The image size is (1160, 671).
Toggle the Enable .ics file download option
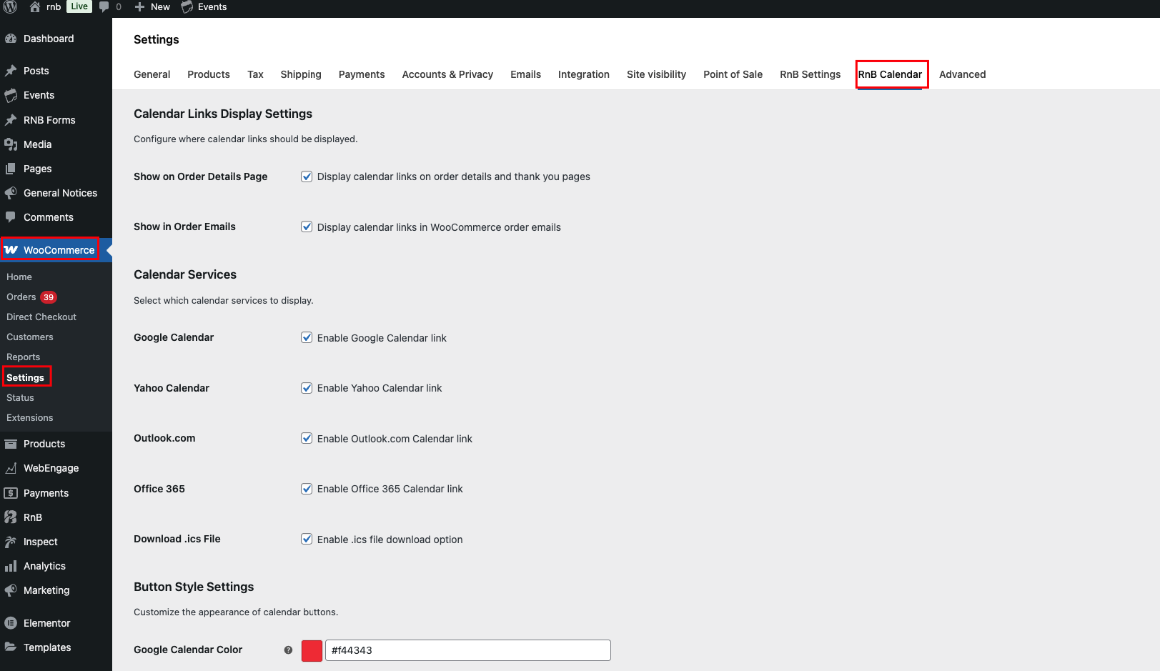pos(307,539)
